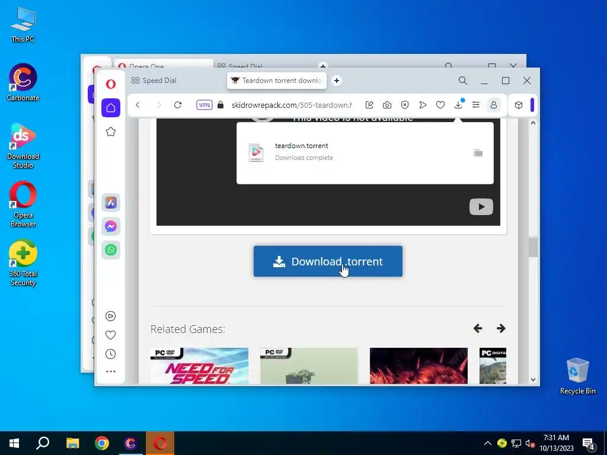607x455 pixels.
Task: Go back to previous page
Action: tap(138, 105)
